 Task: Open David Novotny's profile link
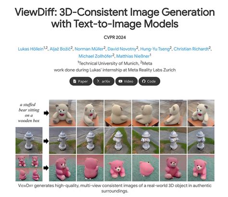[x=122, y=49]
